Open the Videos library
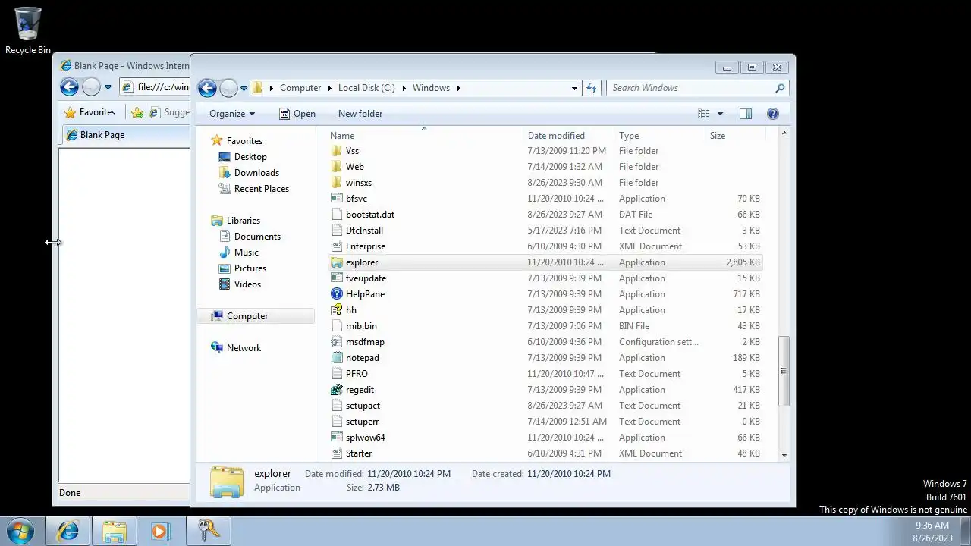The width and height of the screenshot is (971, 546). (x=247, y=284)
